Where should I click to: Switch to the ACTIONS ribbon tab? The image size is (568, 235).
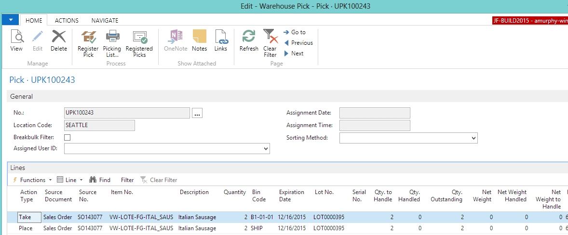67,21
